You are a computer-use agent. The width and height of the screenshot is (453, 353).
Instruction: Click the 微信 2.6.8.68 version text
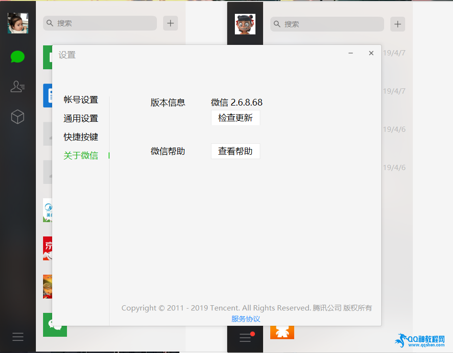237,102
